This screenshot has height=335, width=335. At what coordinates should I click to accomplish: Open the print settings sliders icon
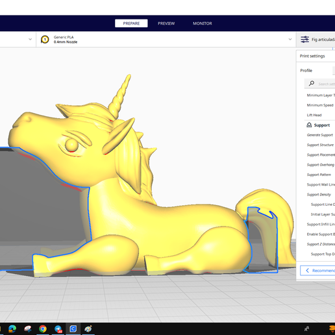tap(304, 40)
